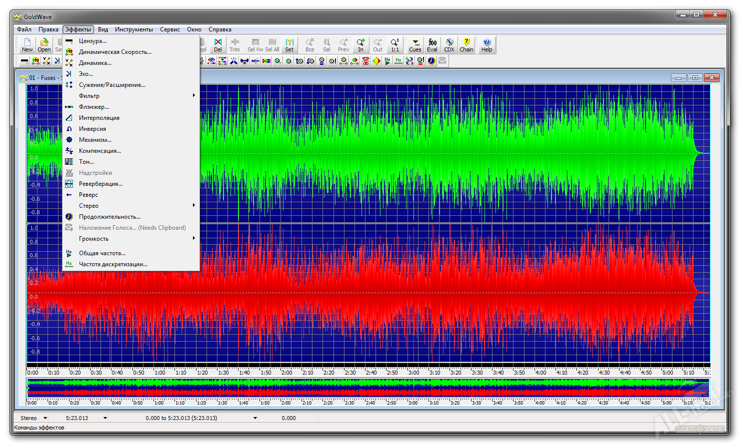The width and height of the screenshot is (740, 445).
Task: Click the Del delete toolbar button
Action: (218, 44)
